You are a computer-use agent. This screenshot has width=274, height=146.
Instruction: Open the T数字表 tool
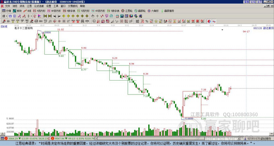[x=113, y=11]
